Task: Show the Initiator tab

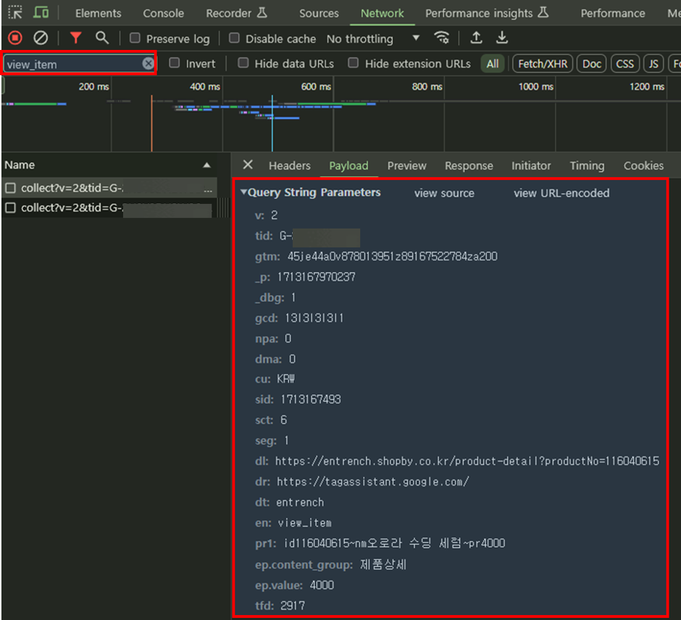Action: coord(531,166)
